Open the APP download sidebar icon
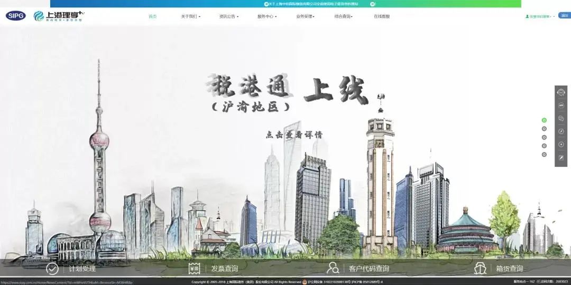Screen dimensions: 571x285 (x=561, y=106)
